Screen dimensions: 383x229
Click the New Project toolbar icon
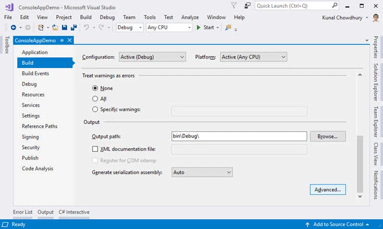41,28
